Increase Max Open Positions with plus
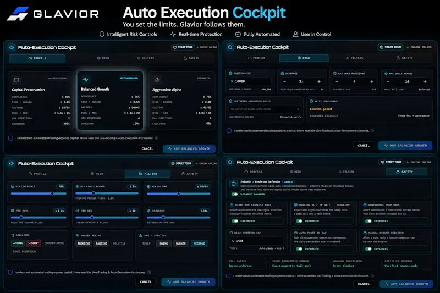The image size is (440, 293). (372, 81)
